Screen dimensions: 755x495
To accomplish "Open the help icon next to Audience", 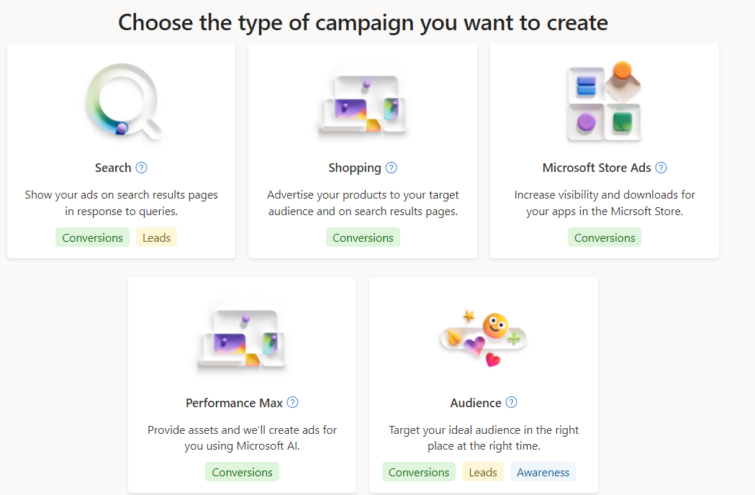I will [x=511, y=402].
